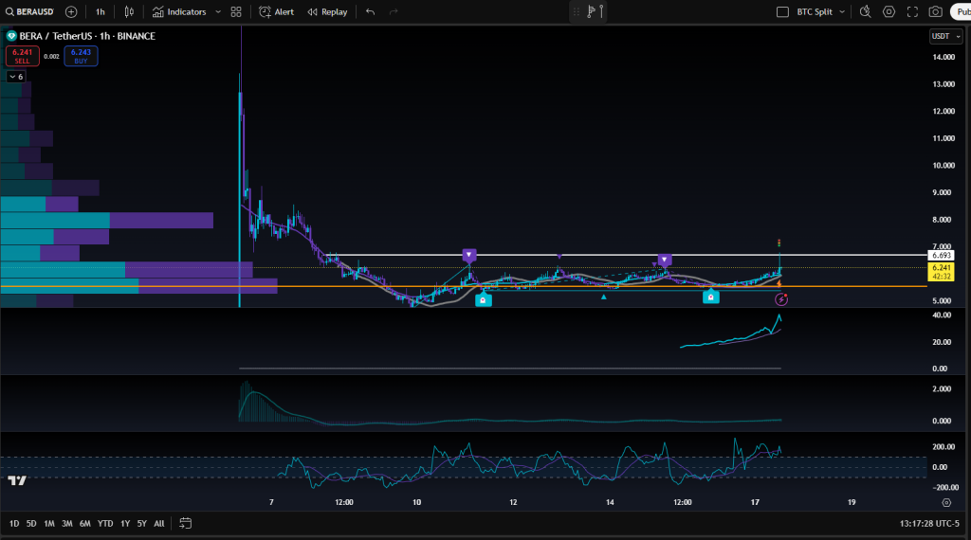Open the 1h interval selector
This screenshot has width=971, height=540.
(x=101, y=11)
